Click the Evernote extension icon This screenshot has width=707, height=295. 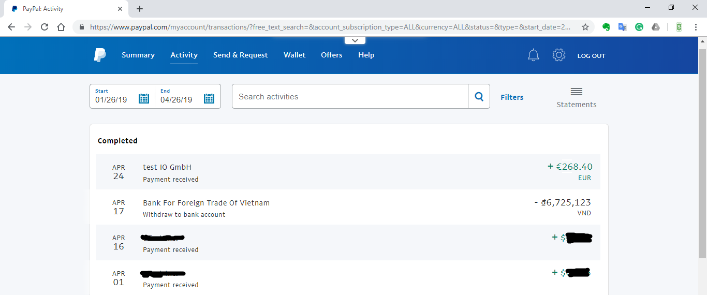tap(606, 27)
